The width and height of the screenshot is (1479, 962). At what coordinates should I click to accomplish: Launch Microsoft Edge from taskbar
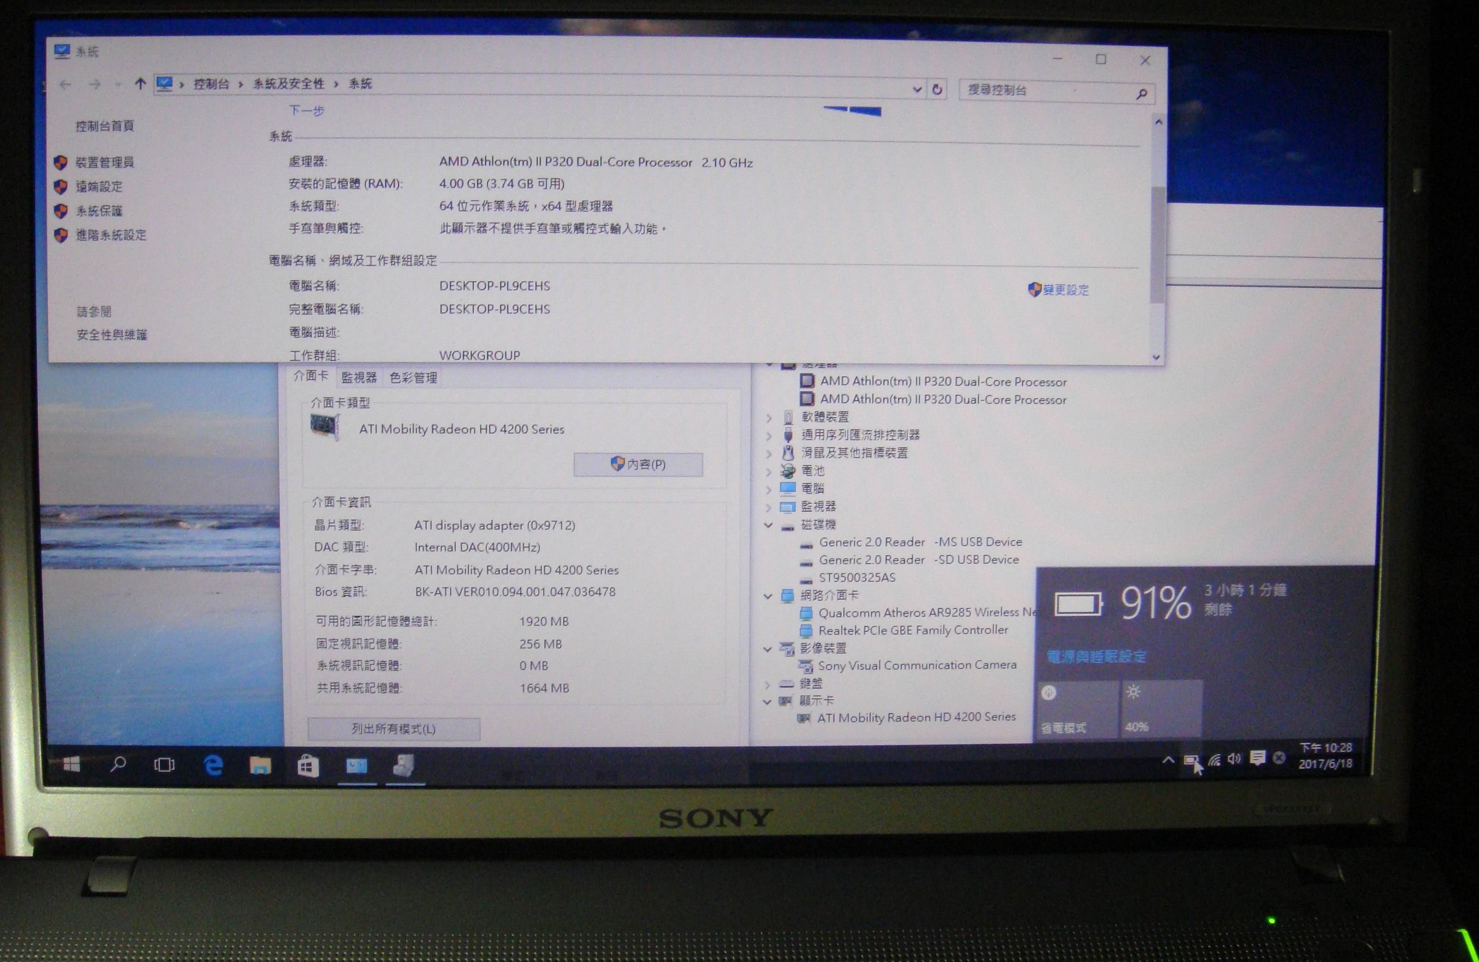coord(213,765)
